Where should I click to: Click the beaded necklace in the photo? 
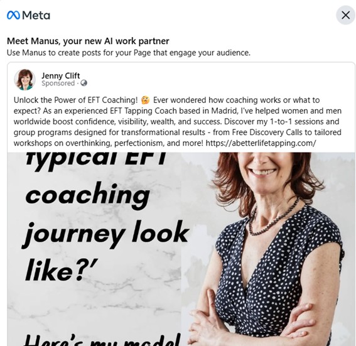pyautogui.click(x=272, y=218)
